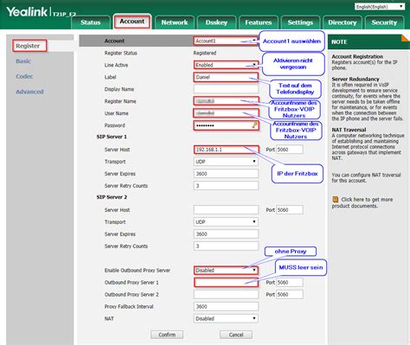Open the language selection dropdown
Image resolution: width=410 pixels, height=345 pixels.
point(380,6)
